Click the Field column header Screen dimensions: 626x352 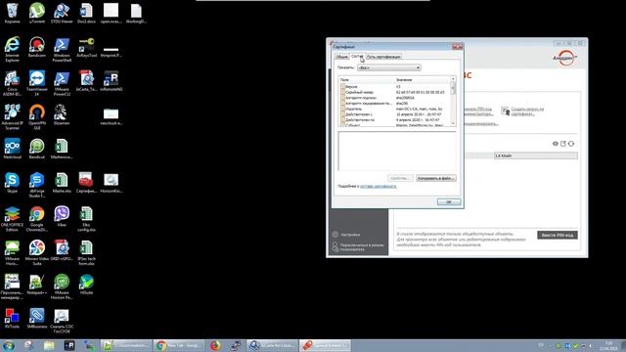click(x=366, y=80)
